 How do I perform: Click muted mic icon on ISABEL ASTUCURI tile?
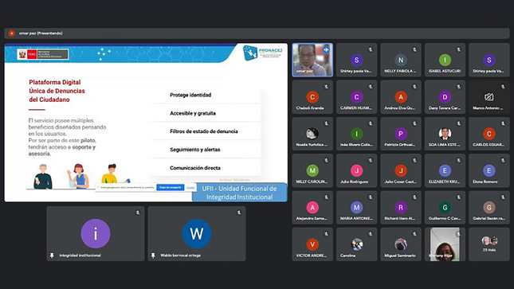point(459,50)
